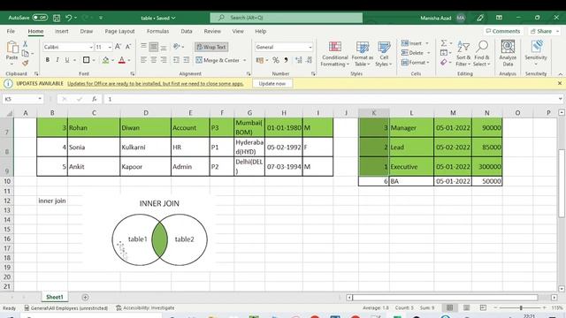Switch to the Page Layout tab

pyautogui.click(x=120, y=32)
